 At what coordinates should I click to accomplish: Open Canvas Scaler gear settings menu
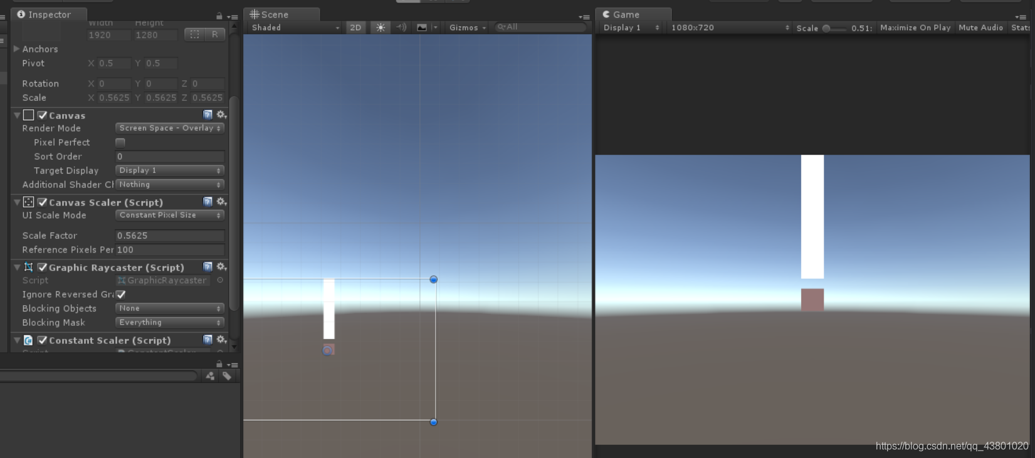(x=221, y=202)
